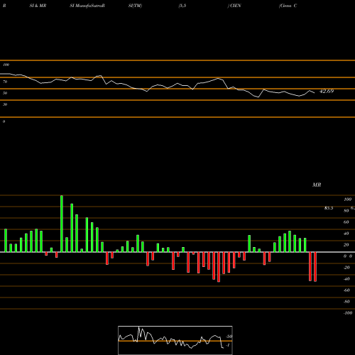Click the -100 label on MR axis
355x355 pixels.
[x=348, y=313]
